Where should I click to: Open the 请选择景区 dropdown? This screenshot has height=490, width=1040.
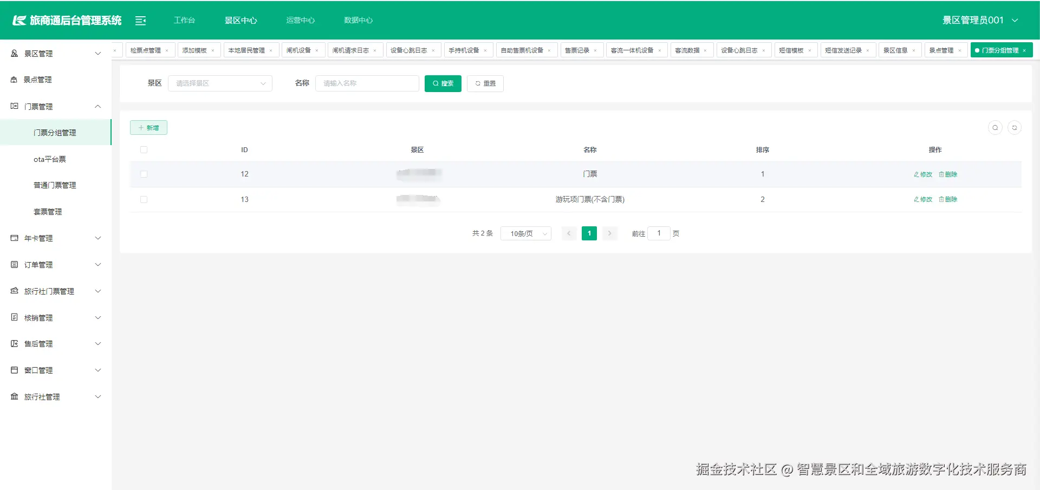220,83
